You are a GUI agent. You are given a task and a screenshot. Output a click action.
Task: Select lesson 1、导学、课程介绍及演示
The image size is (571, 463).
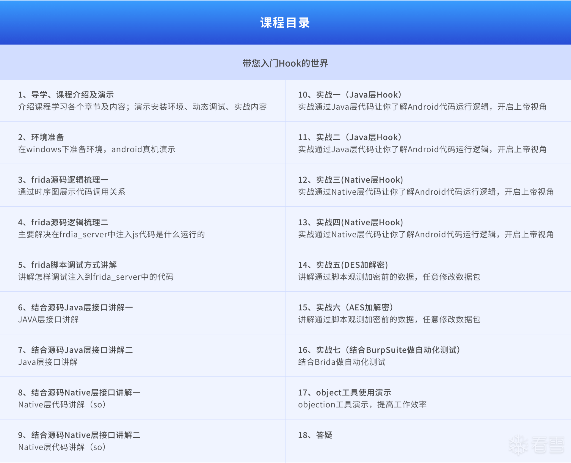66,95
